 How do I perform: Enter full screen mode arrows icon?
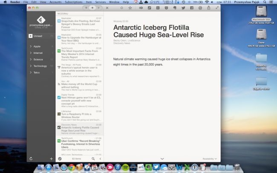217,8
